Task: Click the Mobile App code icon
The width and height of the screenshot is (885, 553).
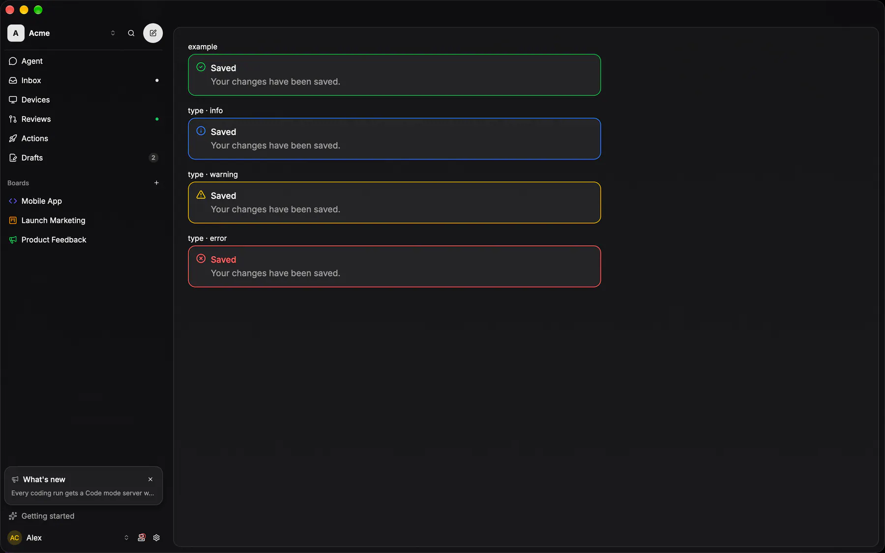Action: 13,201
